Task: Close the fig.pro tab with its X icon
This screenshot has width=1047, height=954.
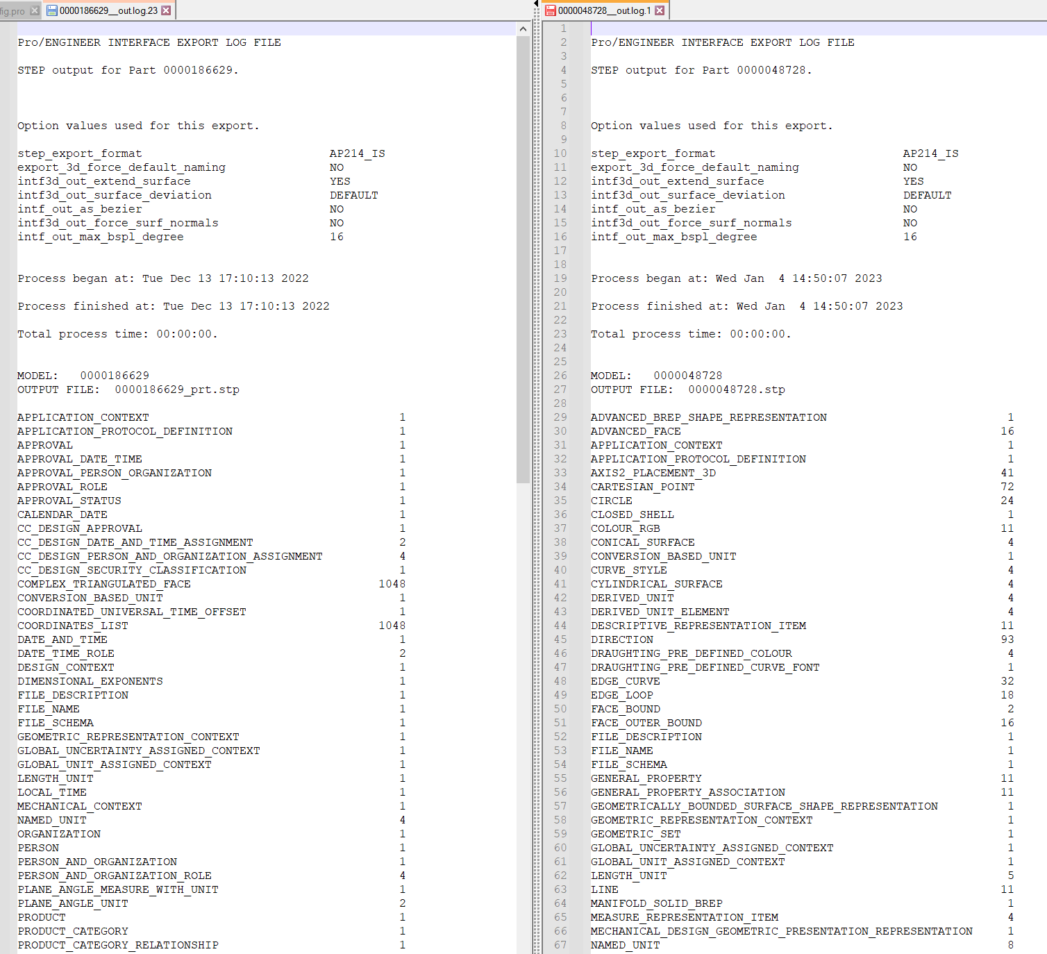Action: coord(33,10)
